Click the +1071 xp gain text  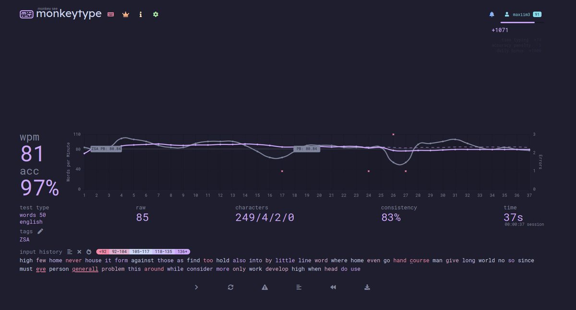coord(500,30)
